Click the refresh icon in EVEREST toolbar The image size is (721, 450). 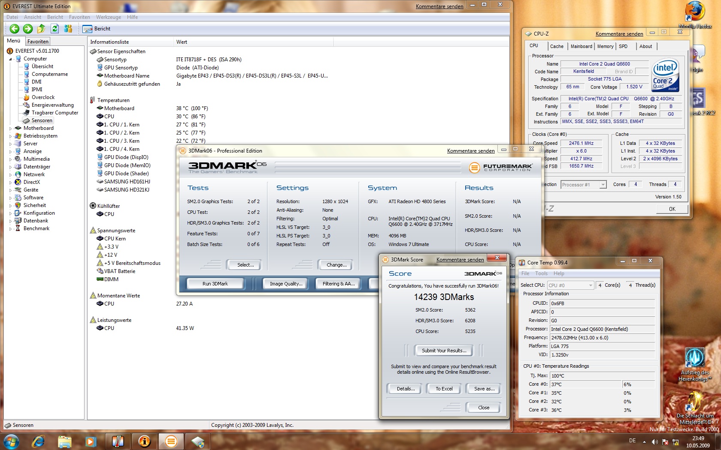coord(55,29)
